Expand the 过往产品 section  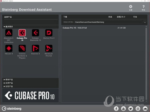coord(8,86)
